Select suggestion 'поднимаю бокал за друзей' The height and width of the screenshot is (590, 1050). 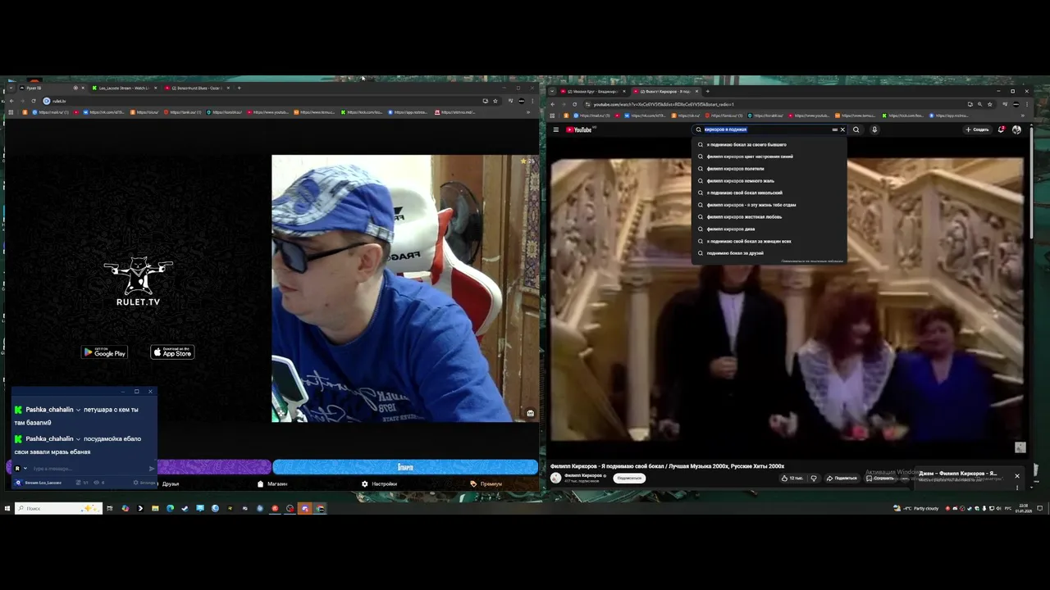click(769, 253)
